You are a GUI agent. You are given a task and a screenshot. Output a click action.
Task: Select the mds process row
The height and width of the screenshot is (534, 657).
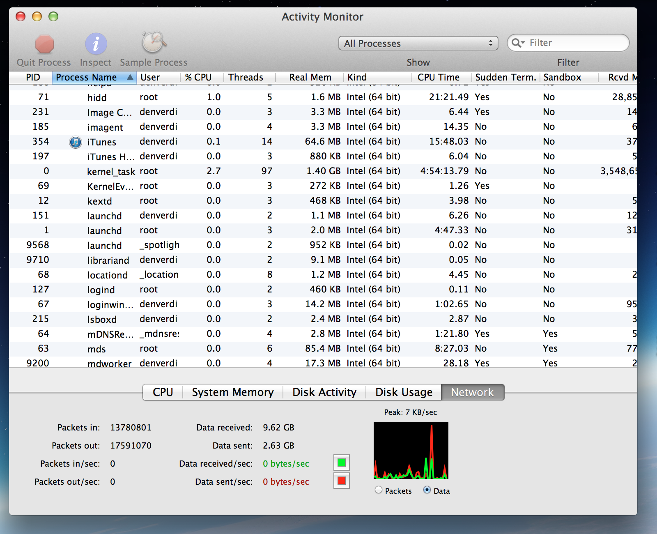point(323,349)
